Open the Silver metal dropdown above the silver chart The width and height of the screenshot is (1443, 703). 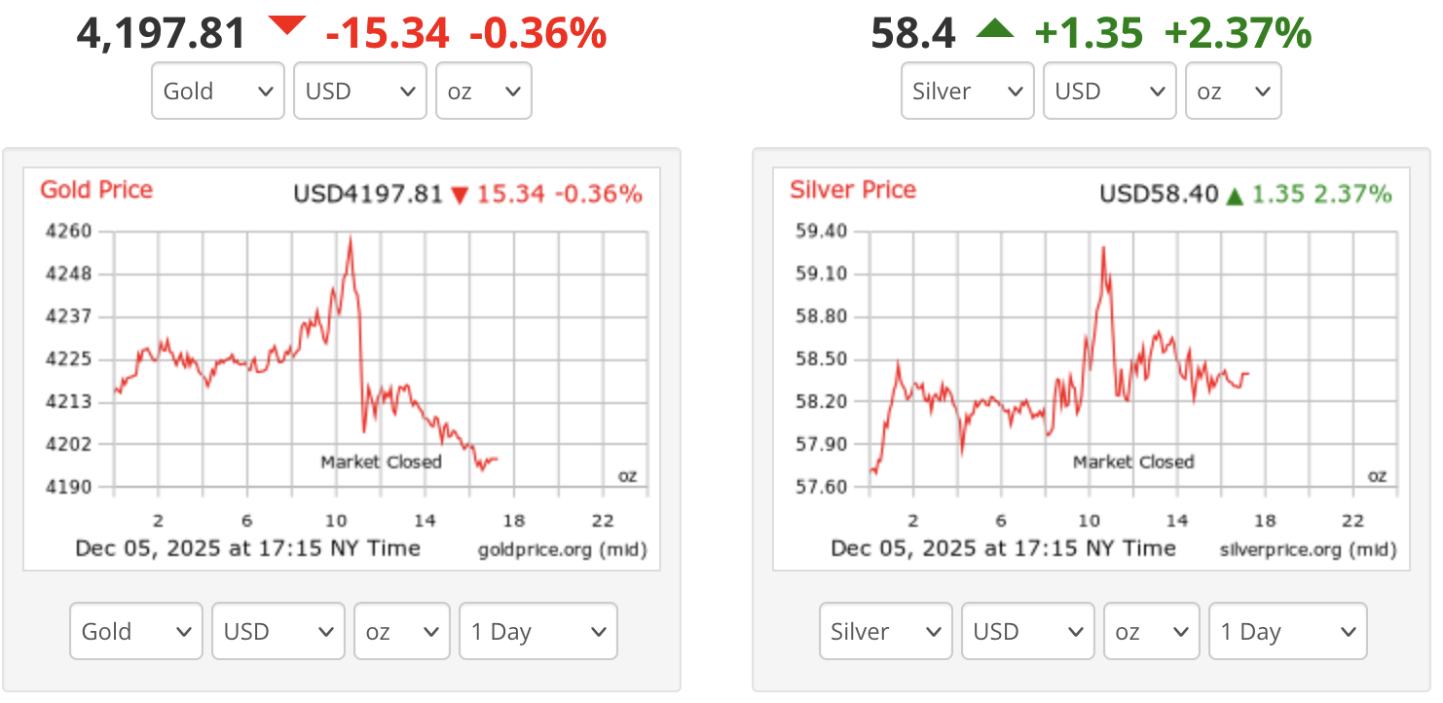968,92
